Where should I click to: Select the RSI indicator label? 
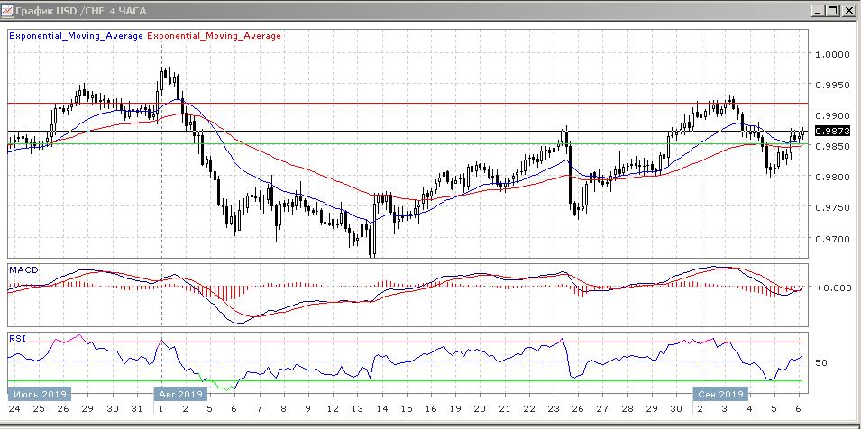pos(16,338)
